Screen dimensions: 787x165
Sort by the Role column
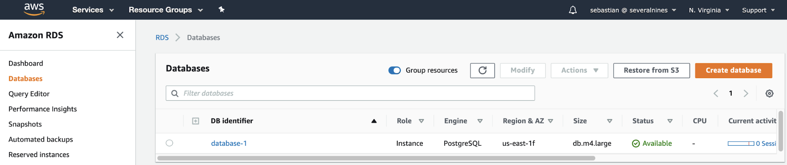click(421, 121)
